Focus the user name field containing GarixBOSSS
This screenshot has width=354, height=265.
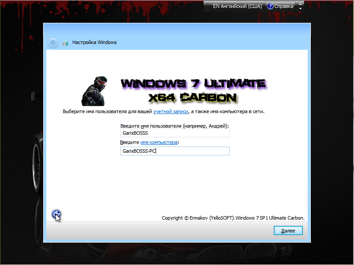pyautogui.click(x=175, y=133)
